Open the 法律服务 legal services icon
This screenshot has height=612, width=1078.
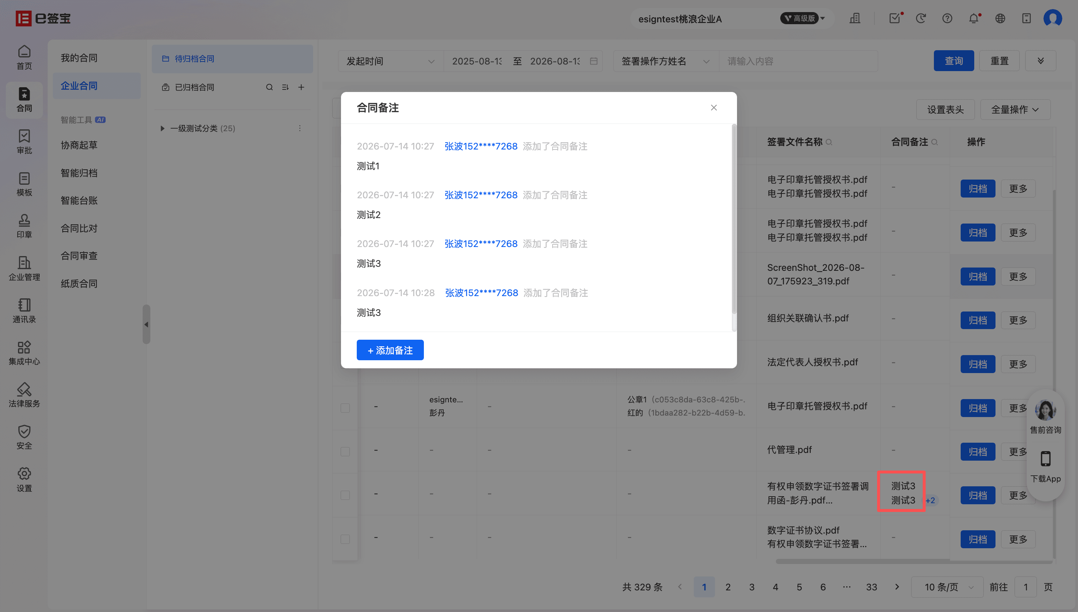[x=24, y=395]
